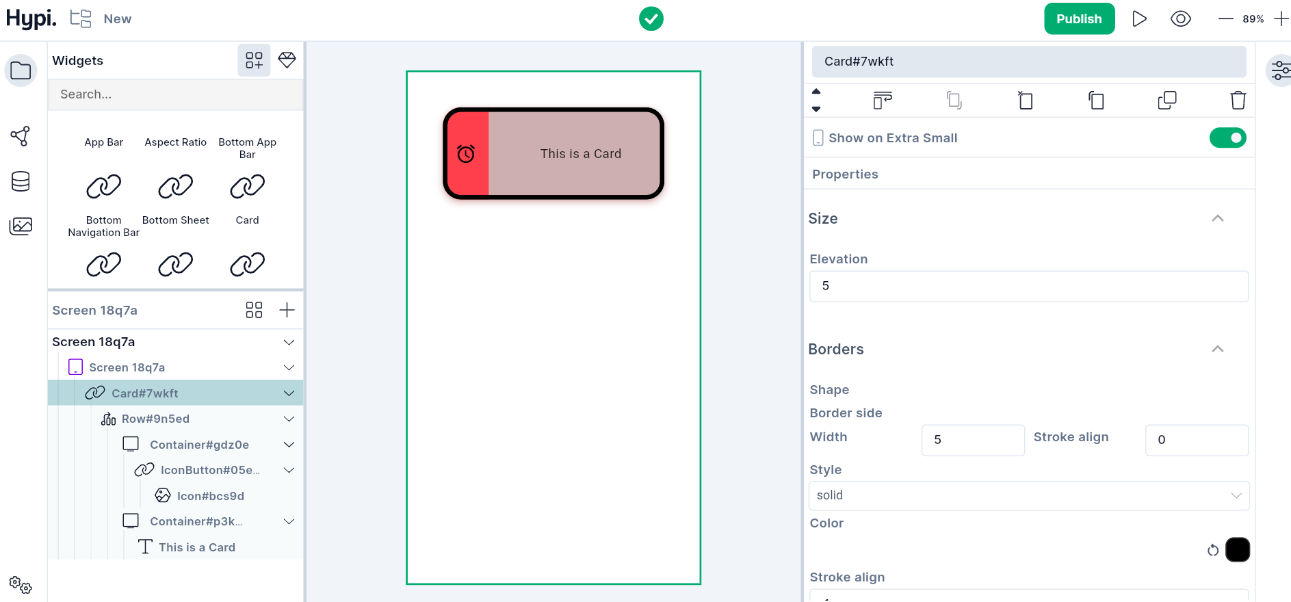Select the Icon#bcs9d tree item
This screenshot has height=602, width=1291.
(x=210, y=496)
